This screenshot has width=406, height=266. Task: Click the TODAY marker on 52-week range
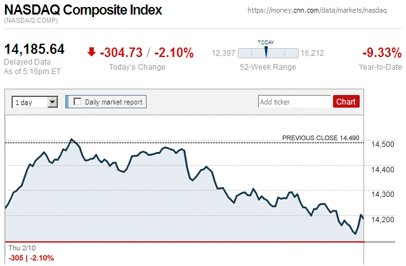click(x=266, y=51)
